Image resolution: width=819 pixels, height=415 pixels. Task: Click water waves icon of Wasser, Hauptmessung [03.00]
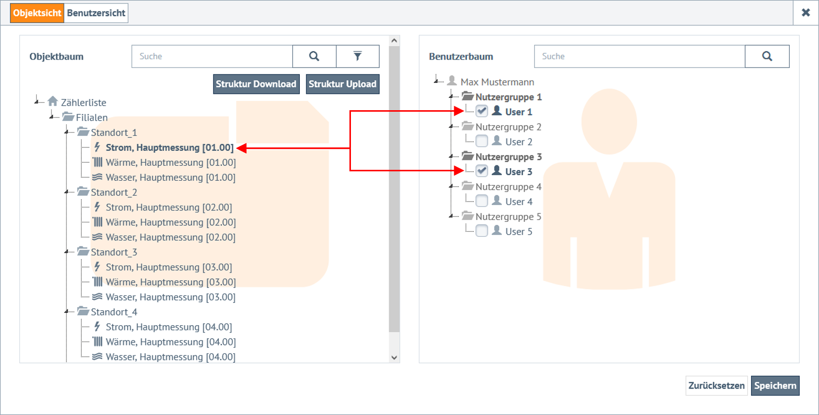97,297
